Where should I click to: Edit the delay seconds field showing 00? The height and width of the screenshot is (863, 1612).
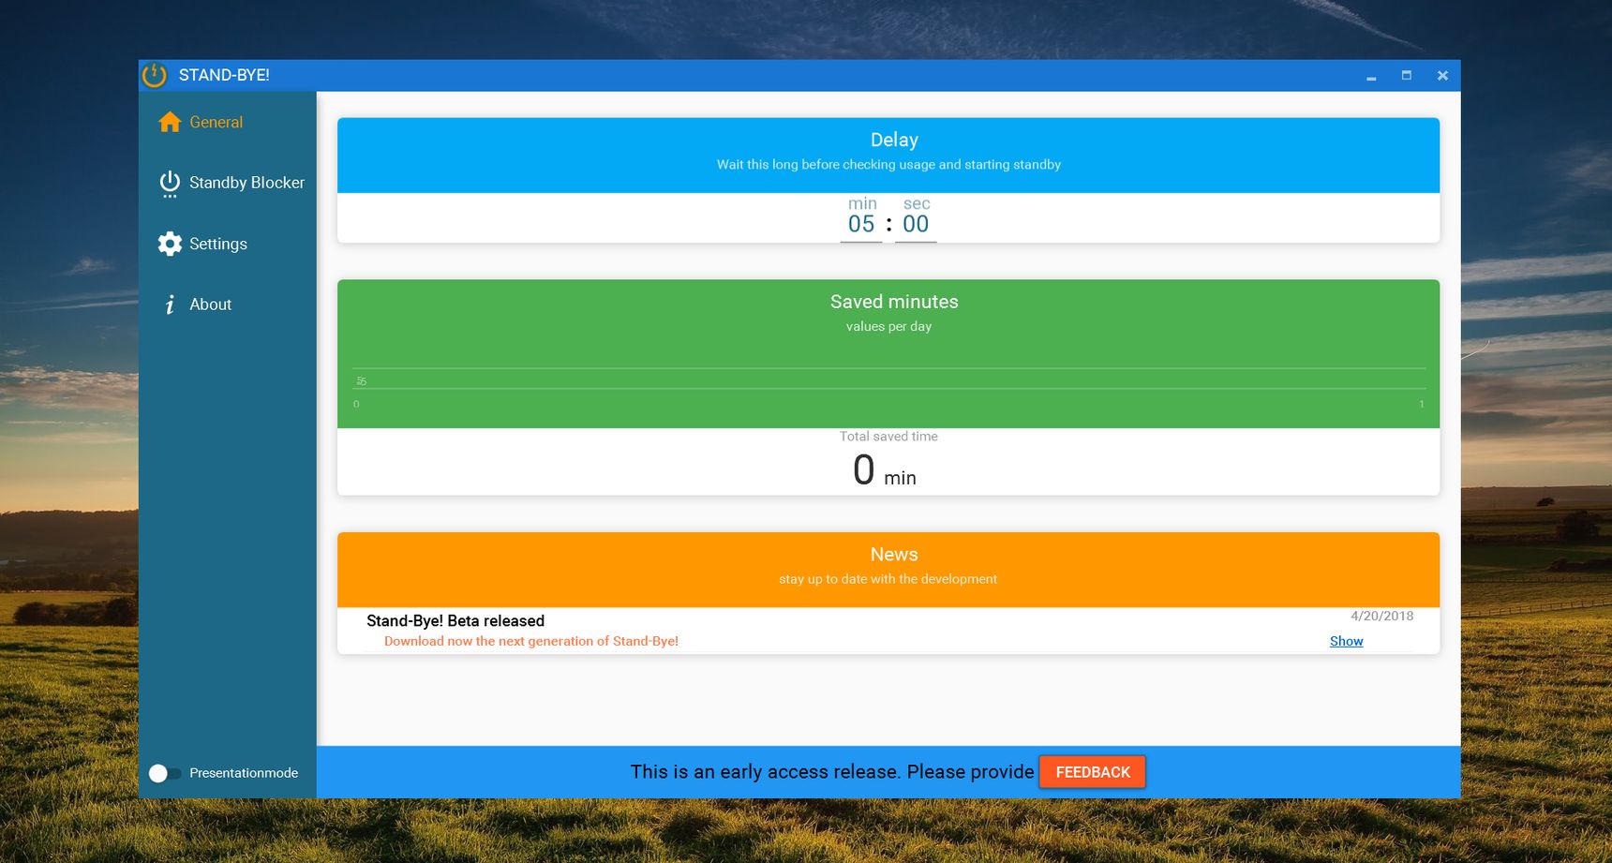[916, 224]
